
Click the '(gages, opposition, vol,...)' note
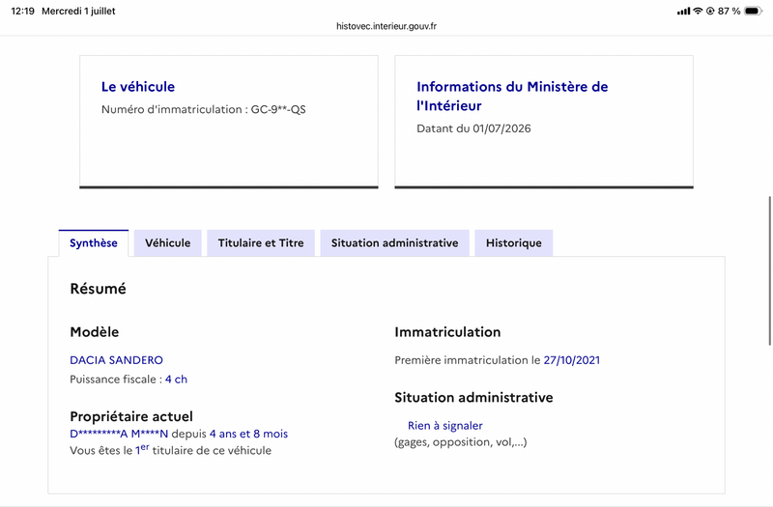click(461, 442)
